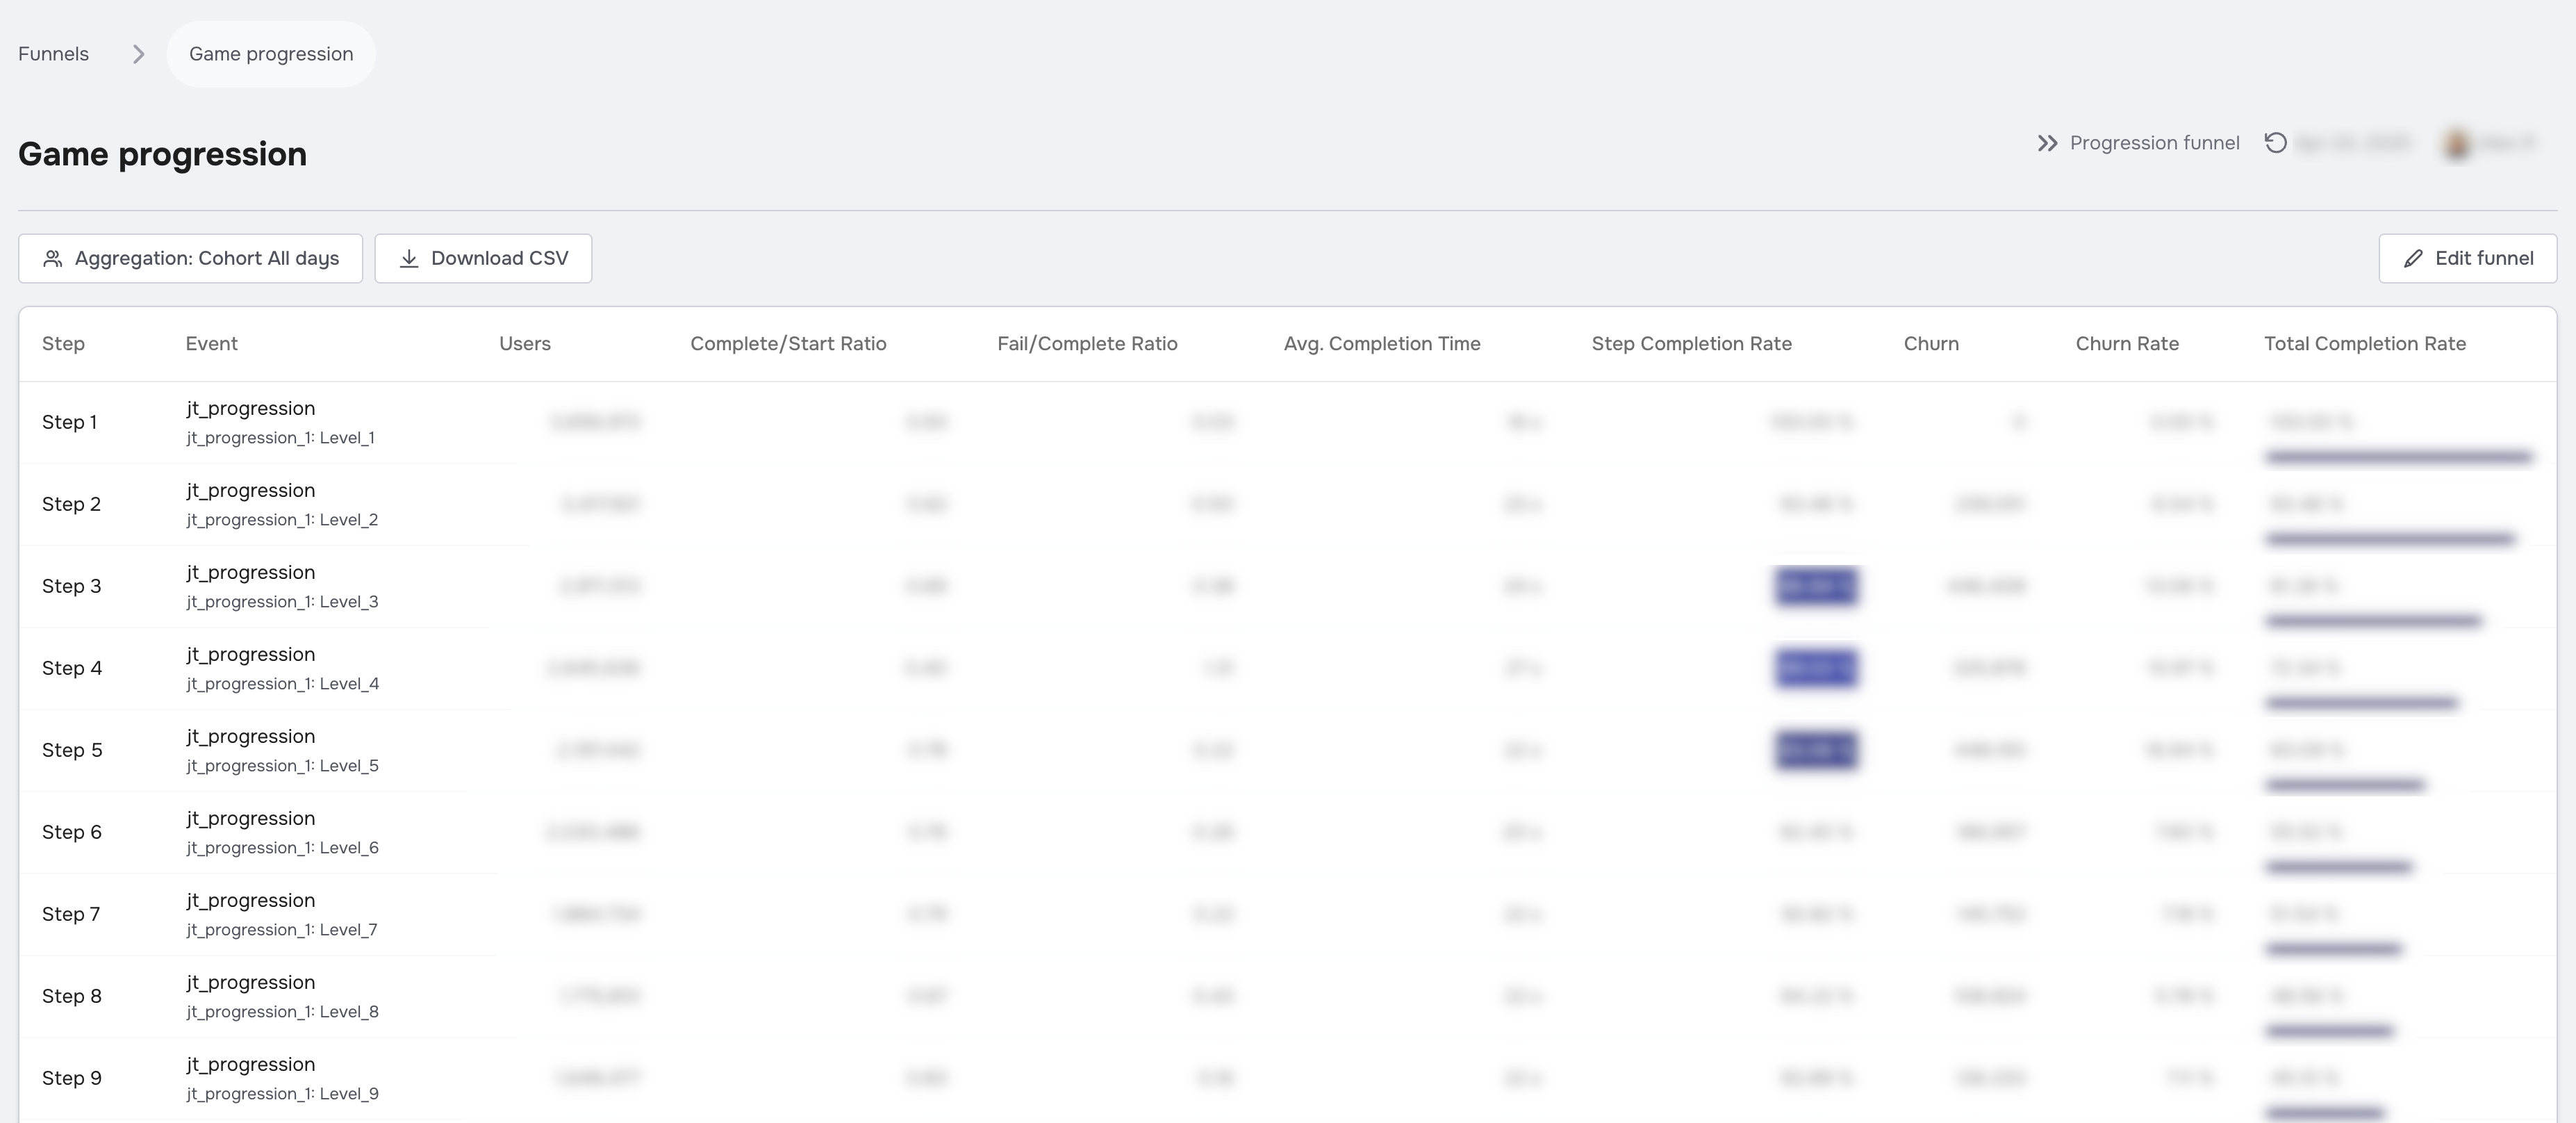The height and width of the screenshot is (1123, 2576).
Task: Click the refresh history icon
Action: [x=2275, y=143]
